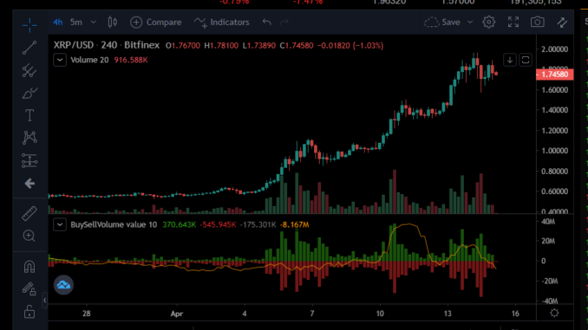The width and height of the screenshot is (588, 330).
Task: Take a chart snapshot with camera icon
Action: (538, 23)
